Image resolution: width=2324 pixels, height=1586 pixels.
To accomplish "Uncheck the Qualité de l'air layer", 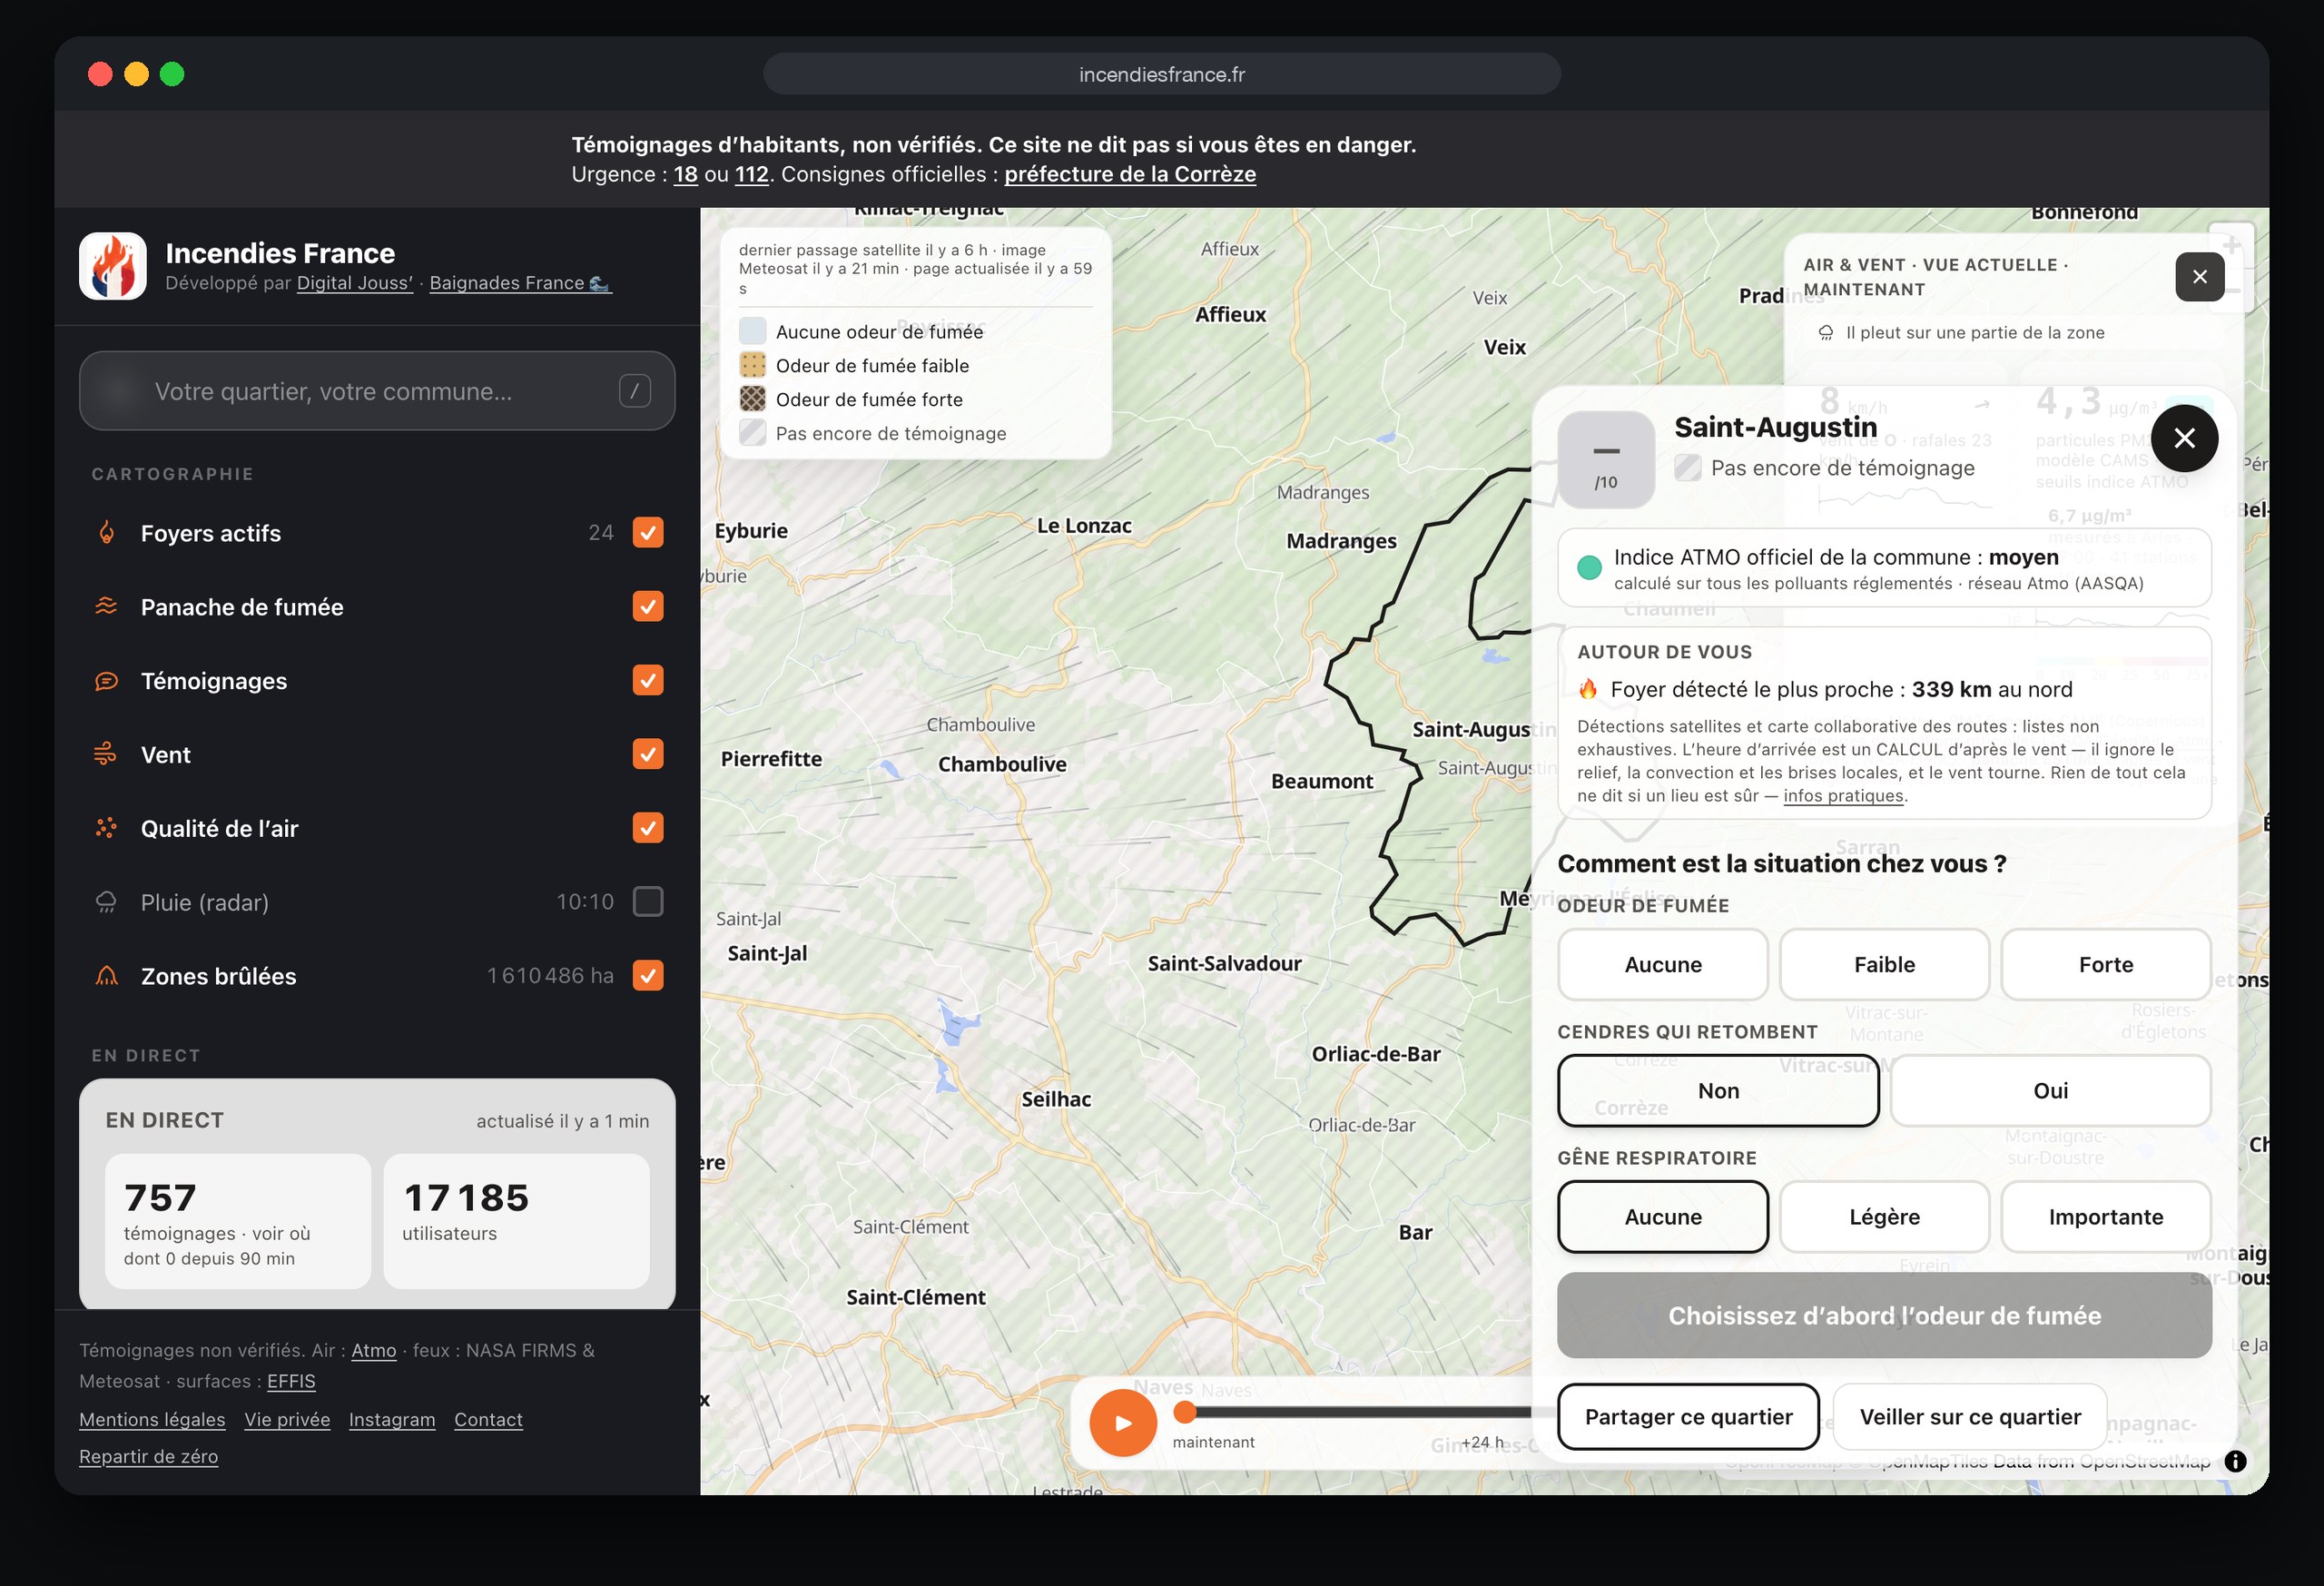I will coord(648,828).
